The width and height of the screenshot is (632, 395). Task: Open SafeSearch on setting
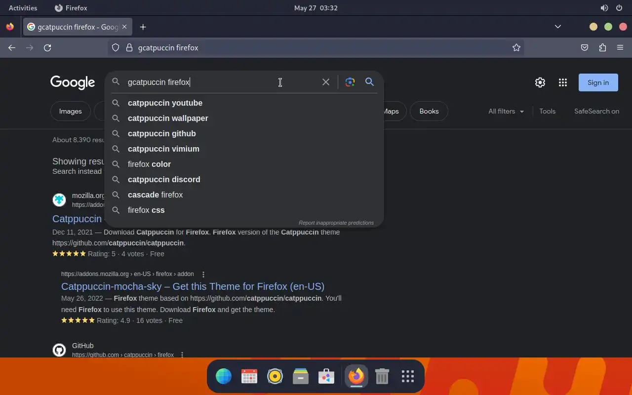point(596,111)
